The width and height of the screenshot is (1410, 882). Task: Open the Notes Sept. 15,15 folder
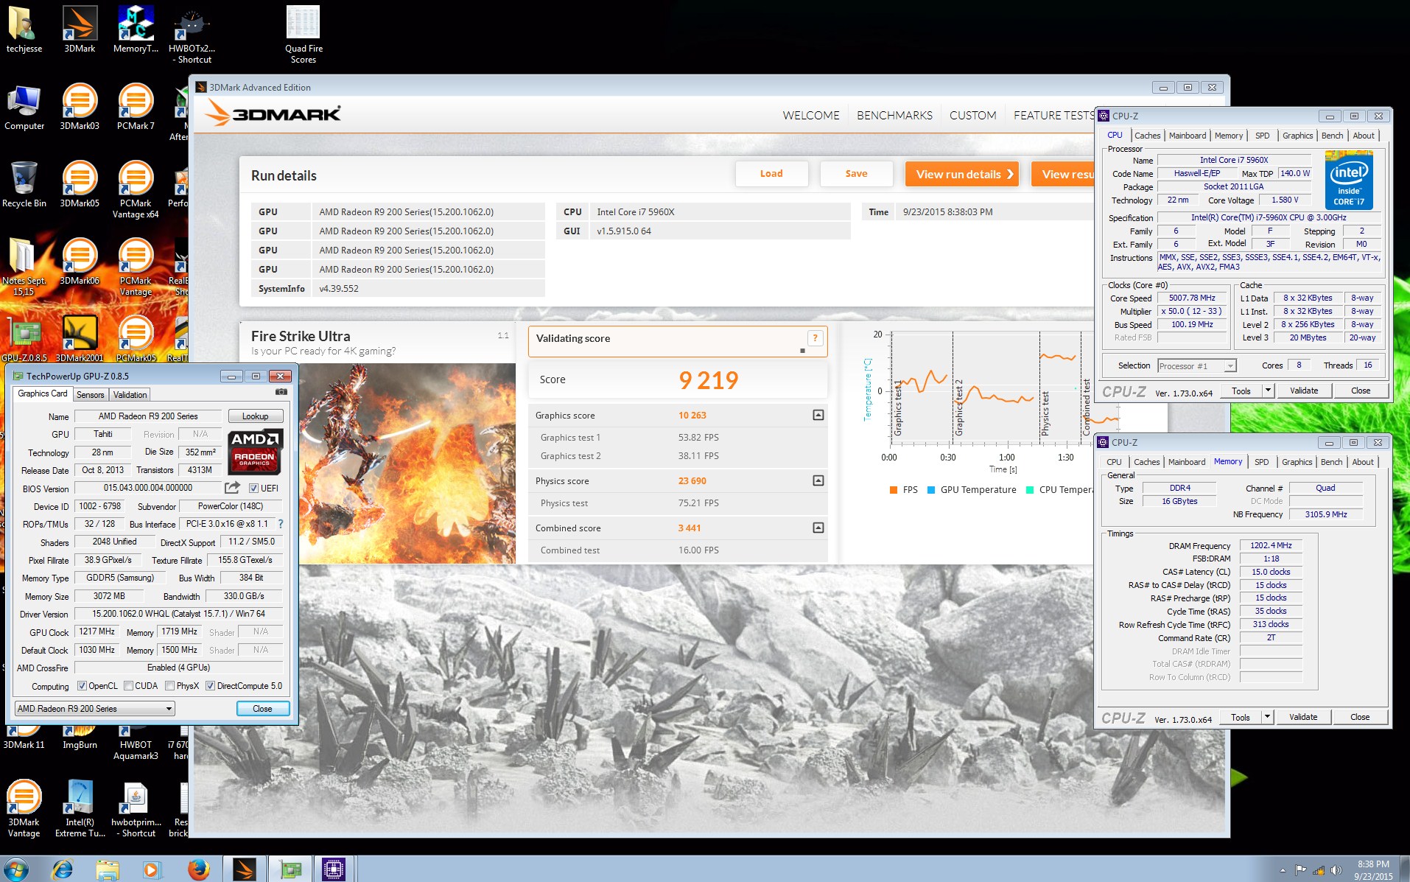pyautogui.click(x=24, y=267)
